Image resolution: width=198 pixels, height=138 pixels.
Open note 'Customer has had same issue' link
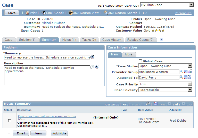pyautogui.click(x=47, y=117)
